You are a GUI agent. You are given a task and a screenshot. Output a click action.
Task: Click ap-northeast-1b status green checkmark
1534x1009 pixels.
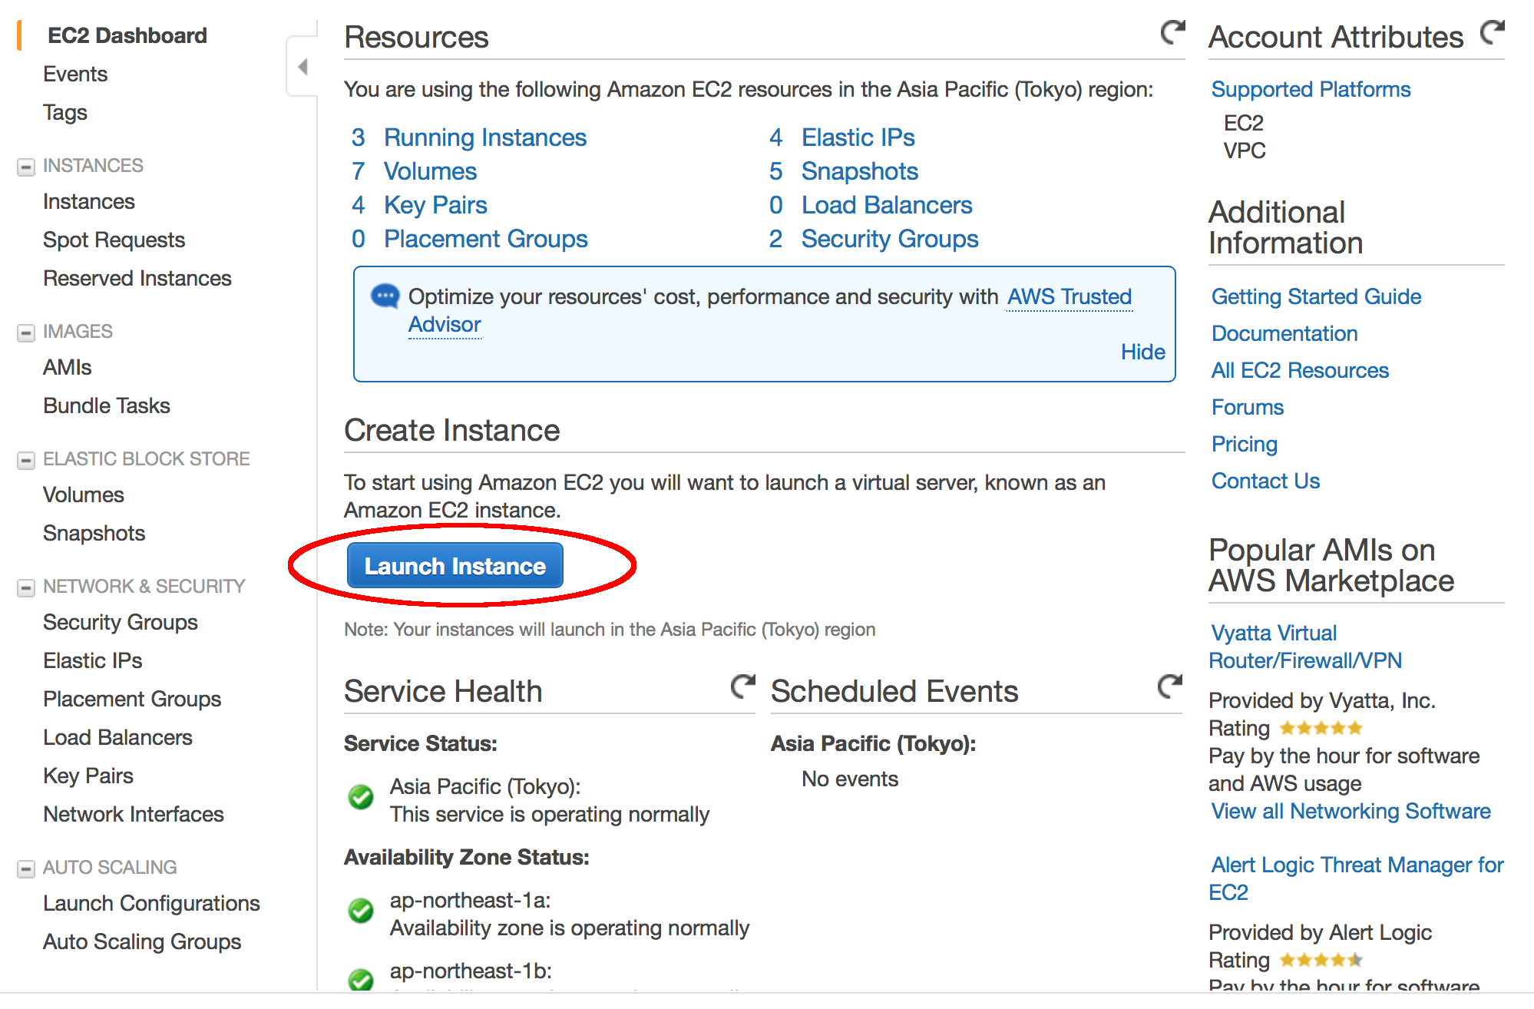point(361,980)
